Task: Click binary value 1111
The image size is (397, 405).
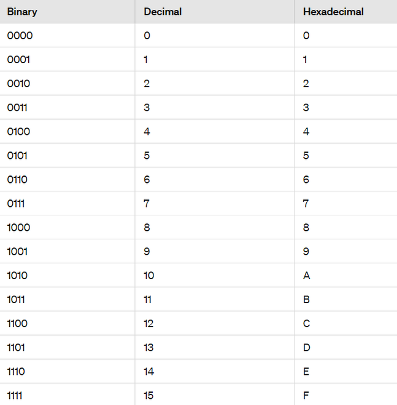Action: 16,395
